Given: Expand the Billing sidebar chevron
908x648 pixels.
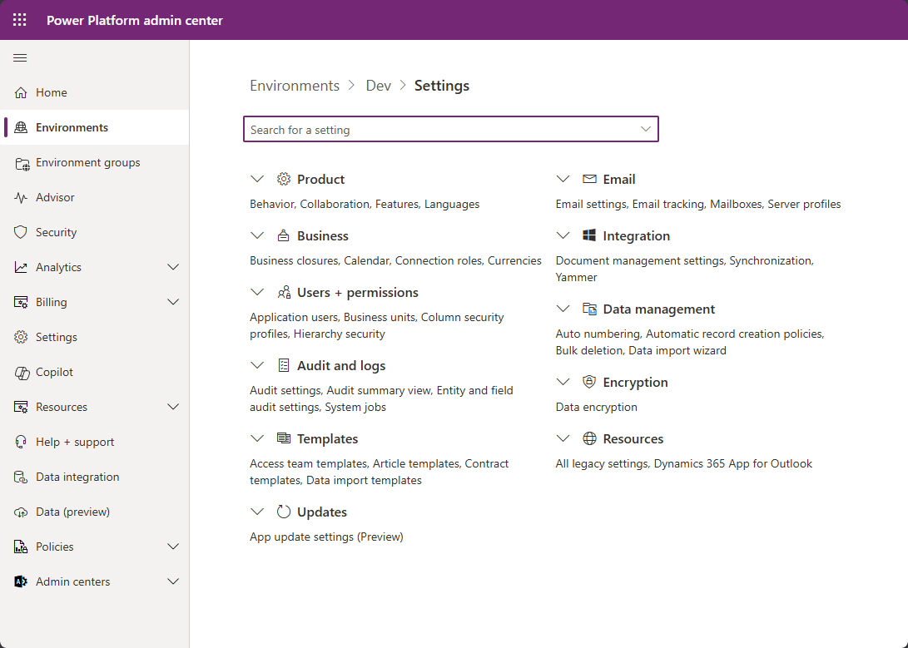Looking at the screenshot, I should pos(172,302).
